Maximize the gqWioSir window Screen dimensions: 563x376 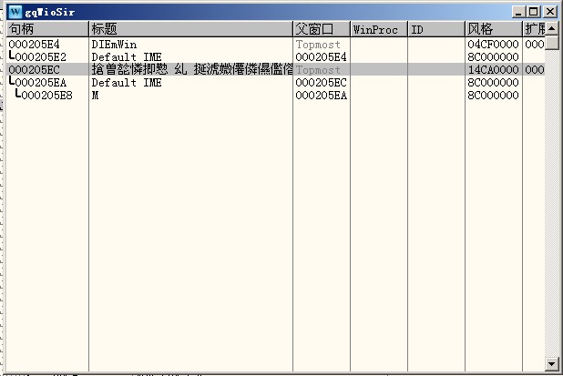534,12
